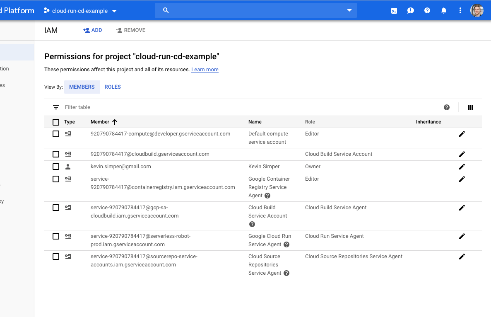This screenshot has width=491, height=317.
Task: Edit the Default compute service account member
Action: 462,134
